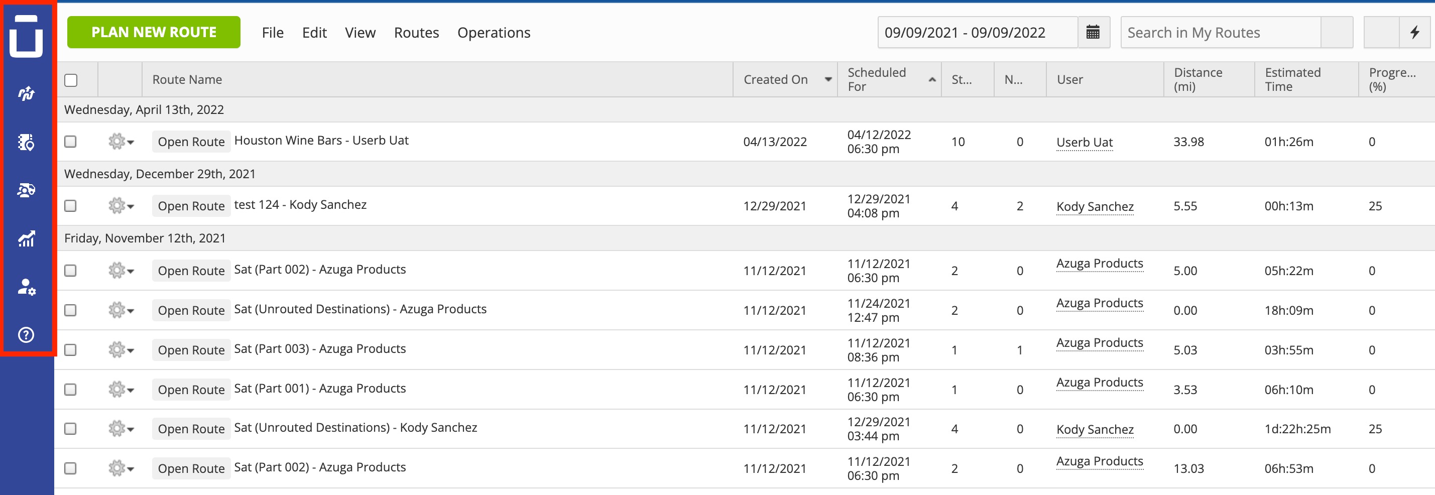This screenshot has height=495, width=1435.
Task: Click Open Route for Houston Wine Bars
Action: point(191,142)
